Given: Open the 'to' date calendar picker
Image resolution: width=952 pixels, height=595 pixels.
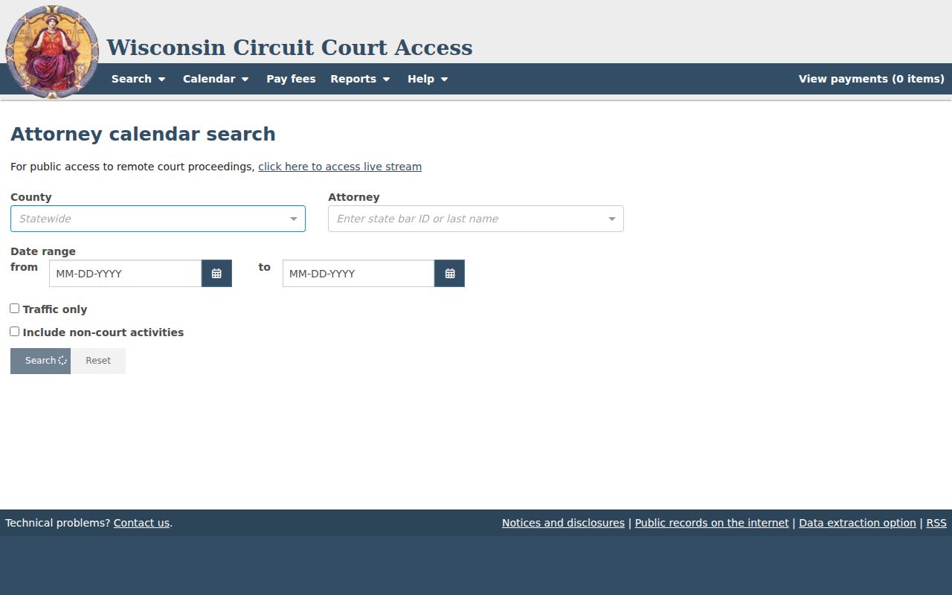Looking at the screenshot, I should pos(449,274).
